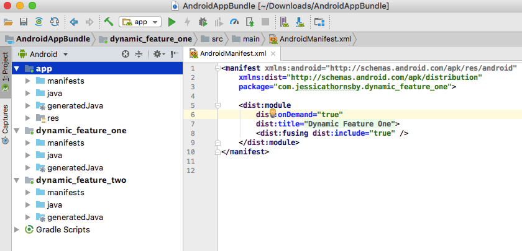The height and width of the screenshot is (251, 522).
Task: Click AndroidManifest.xml breadcrumb in navigation bar
Action: (310, 39)
